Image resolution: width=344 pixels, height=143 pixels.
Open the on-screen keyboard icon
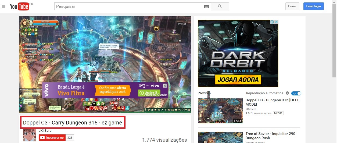coord(207,6)
